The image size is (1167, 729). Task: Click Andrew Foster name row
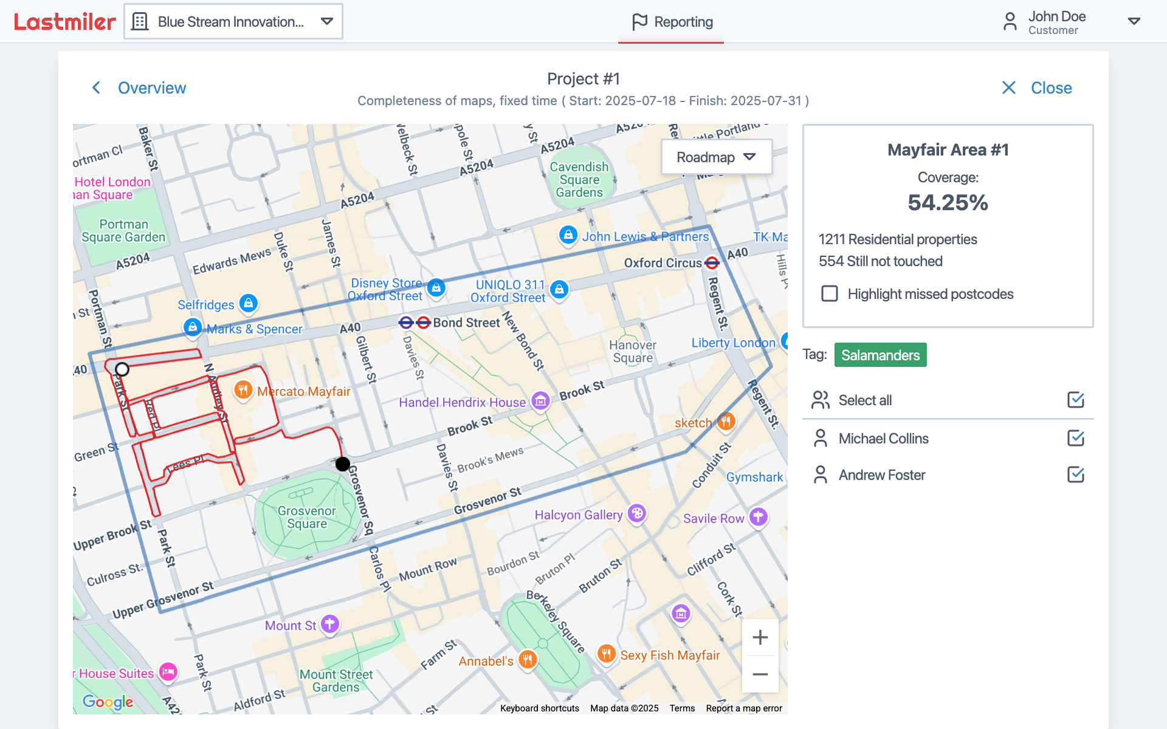pyautogui.click(x=948, y=474)
